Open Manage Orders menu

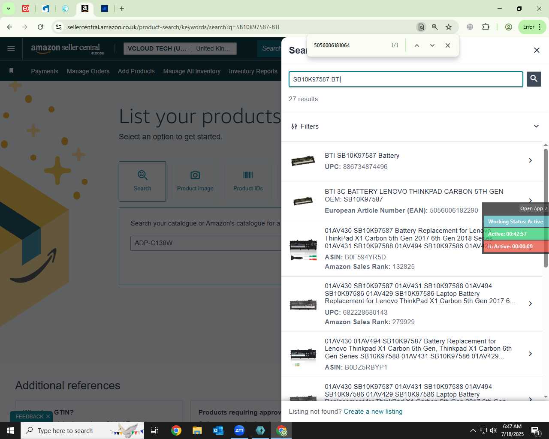tap(88, 71)
